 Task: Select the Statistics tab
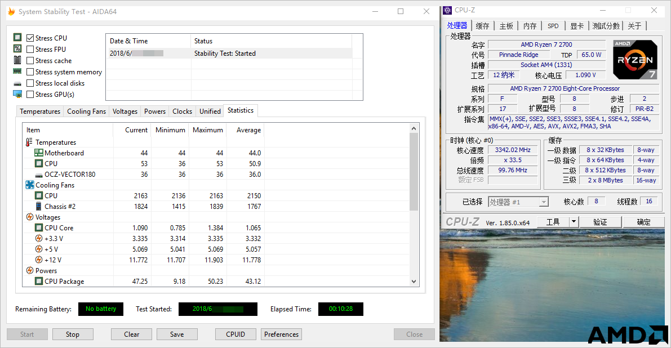pos(241,110)
